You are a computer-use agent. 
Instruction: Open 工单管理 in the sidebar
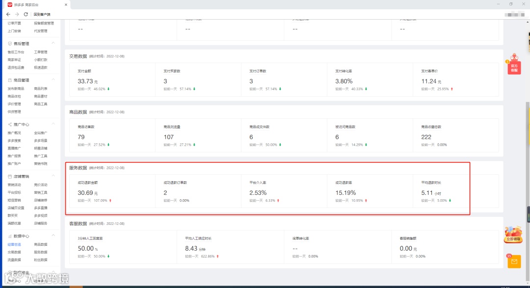pyautogui.click(x=41, y=52)
